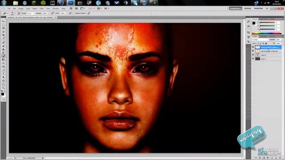Select the Spot Healing Brush tool
The width and height of the screenshot is (285, 160).
point(4,42)
